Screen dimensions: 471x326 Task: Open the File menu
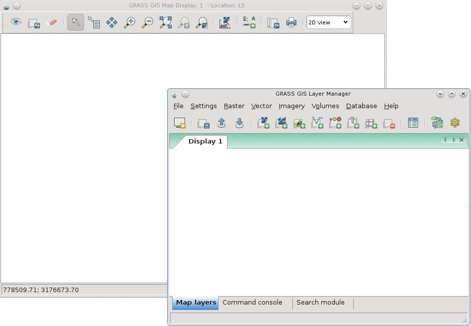coord(179,106)
